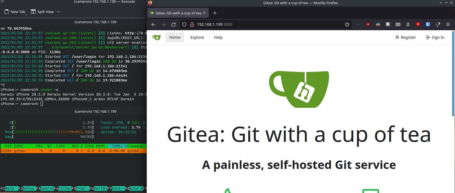Screen dimensions: 455x193
Task: Select the gitea process row in htop
Action: [74, 151]
